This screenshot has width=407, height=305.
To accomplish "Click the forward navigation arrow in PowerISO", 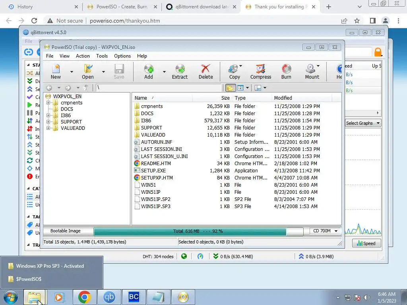I will pos(68,88).
